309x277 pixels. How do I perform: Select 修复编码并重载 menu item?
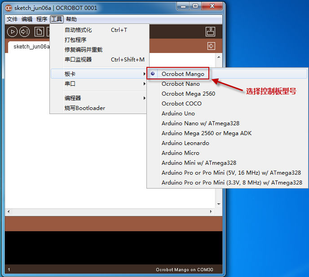point(100,50)
